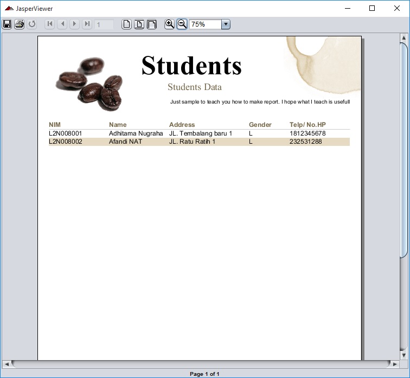The height and width of the screenshot is (378, 410).
Task: Go to the next page
Action: [74, 24]
